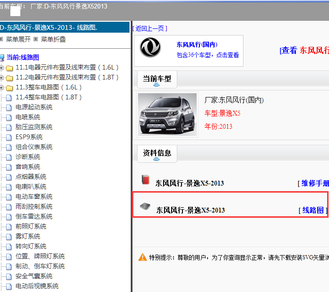
Task: Open 制动、倒车灯系统 tree item
Action: click(x=40, y=266)
